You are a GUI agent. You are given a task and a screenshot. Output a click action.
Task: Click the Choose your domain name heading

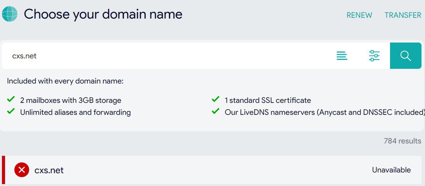pyautogui.click(x=103, y=14)
